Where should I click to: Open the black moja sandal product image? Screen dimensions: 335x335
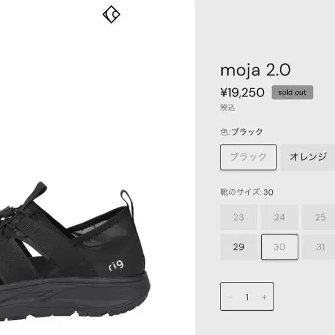click(75, 251)
